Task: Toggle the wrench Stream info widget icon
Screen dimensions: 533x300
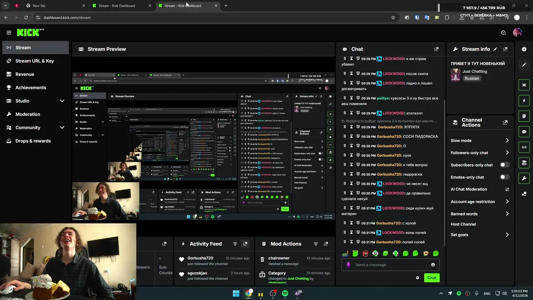Action: (524, 178)
